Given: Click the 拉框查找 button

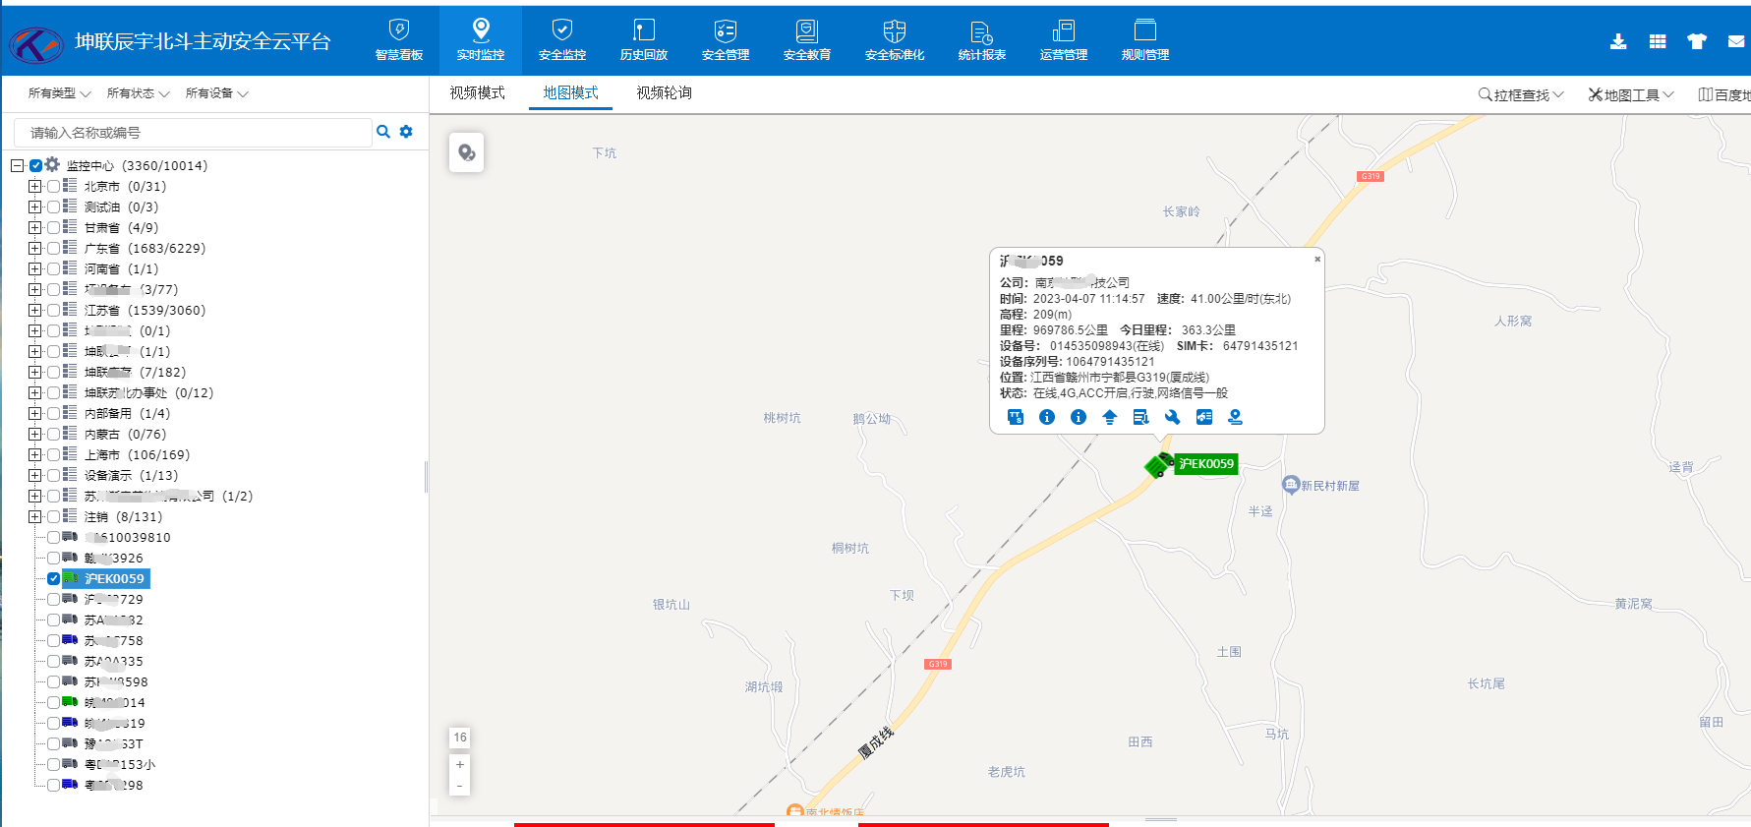Looking at the screenshot, I should pyautogui.click(x=1520, y=94).
